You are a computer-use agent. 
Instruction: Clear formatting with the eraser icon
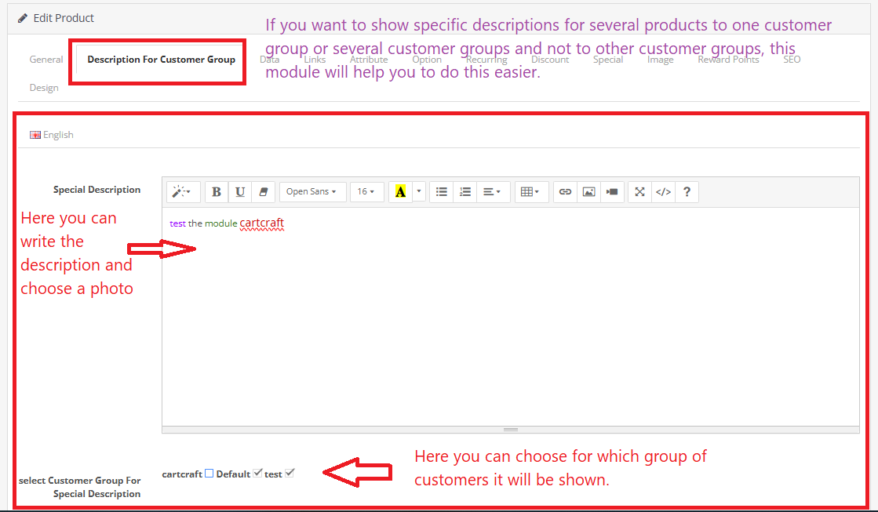[x=264, y=191]
